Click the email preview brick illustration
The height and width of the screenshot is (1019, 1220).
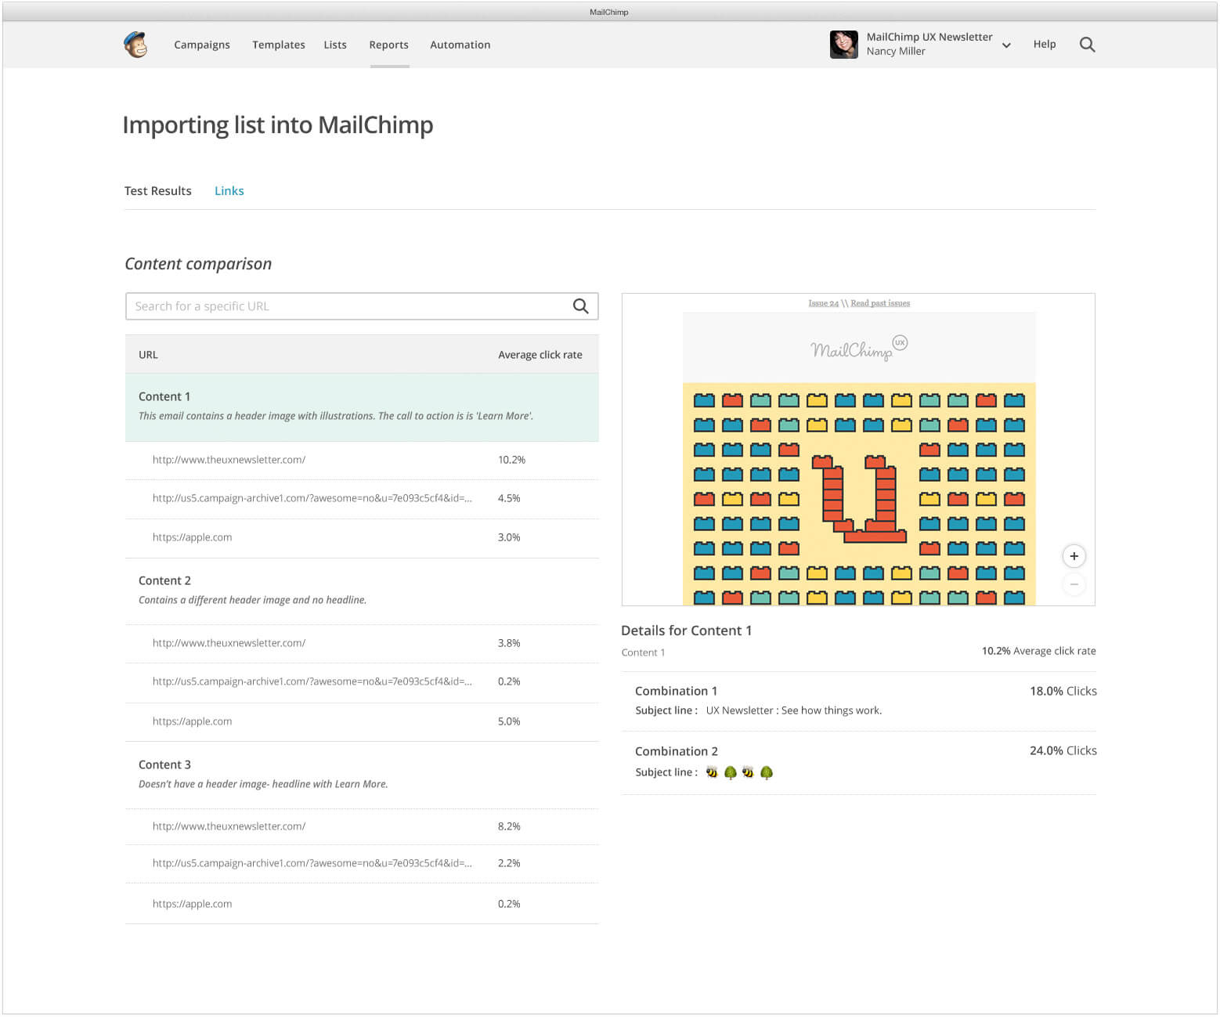(x=859, y=493)
